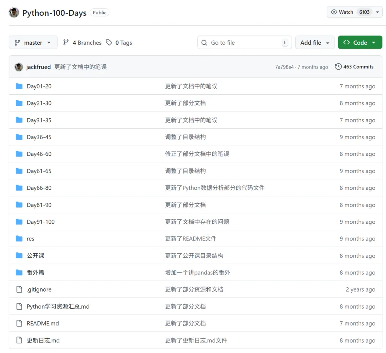Open the README.md file
This screenshot has width=386, height=353.
tap(43, 323)
